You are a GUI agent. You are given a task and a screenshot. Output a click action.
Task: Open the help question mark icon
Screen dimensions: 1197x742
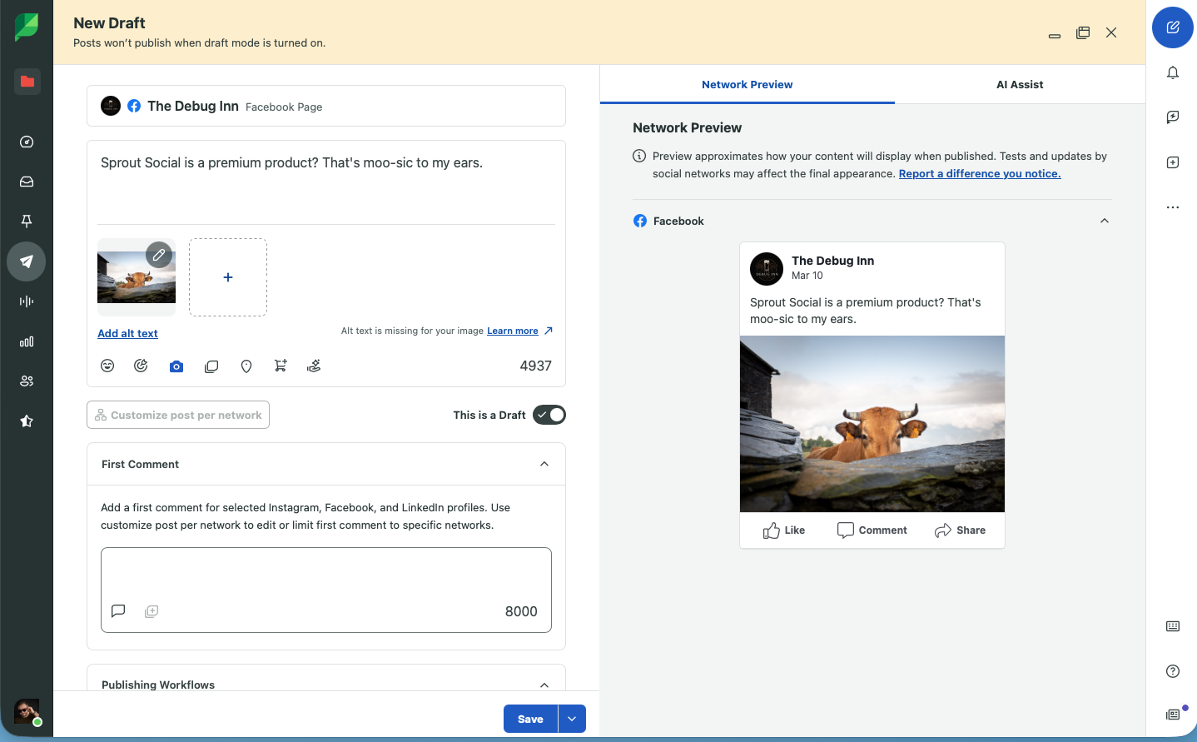(x=1171, y=670)
